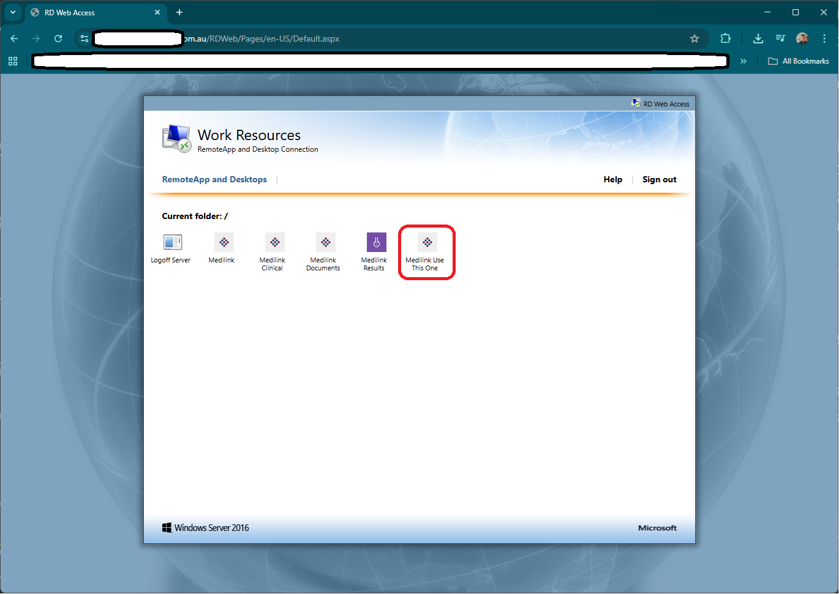
Task: Open the browser downloads panel
Action: (758, 39)
